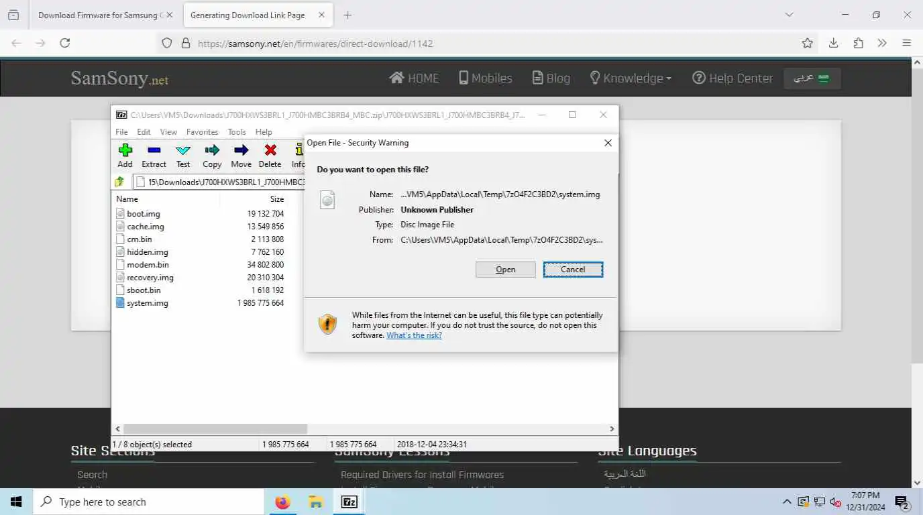Go up one folder level in 7-Zip

click(120, 182)
